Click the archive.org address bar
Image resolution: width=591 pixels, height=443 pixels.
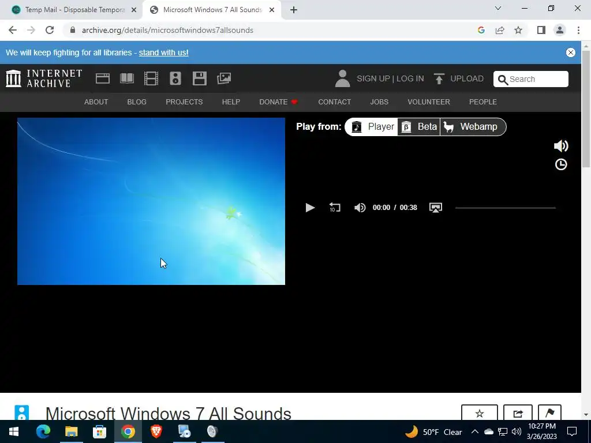167,30
